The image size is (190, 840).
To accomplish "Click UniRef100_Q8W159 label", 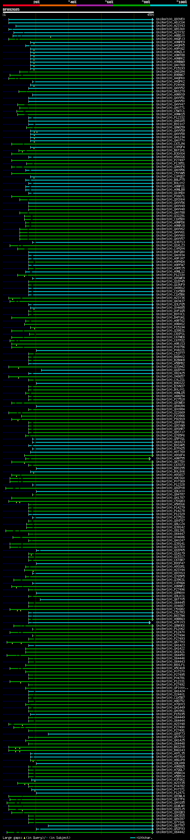I will 170,128.
